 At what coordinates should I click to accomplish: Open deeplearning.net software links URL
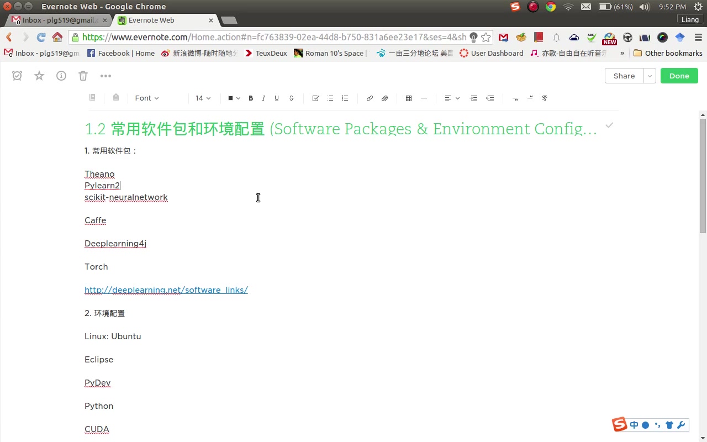pos(166,290)
